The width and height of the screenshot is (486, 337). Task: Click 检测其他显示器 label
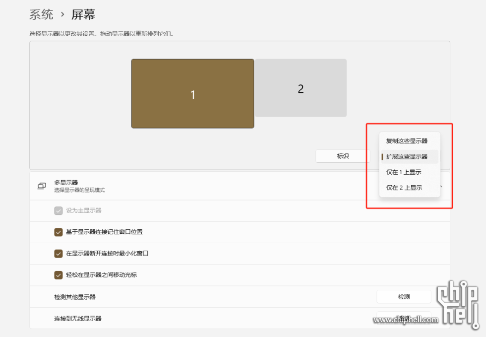[75, 297]
